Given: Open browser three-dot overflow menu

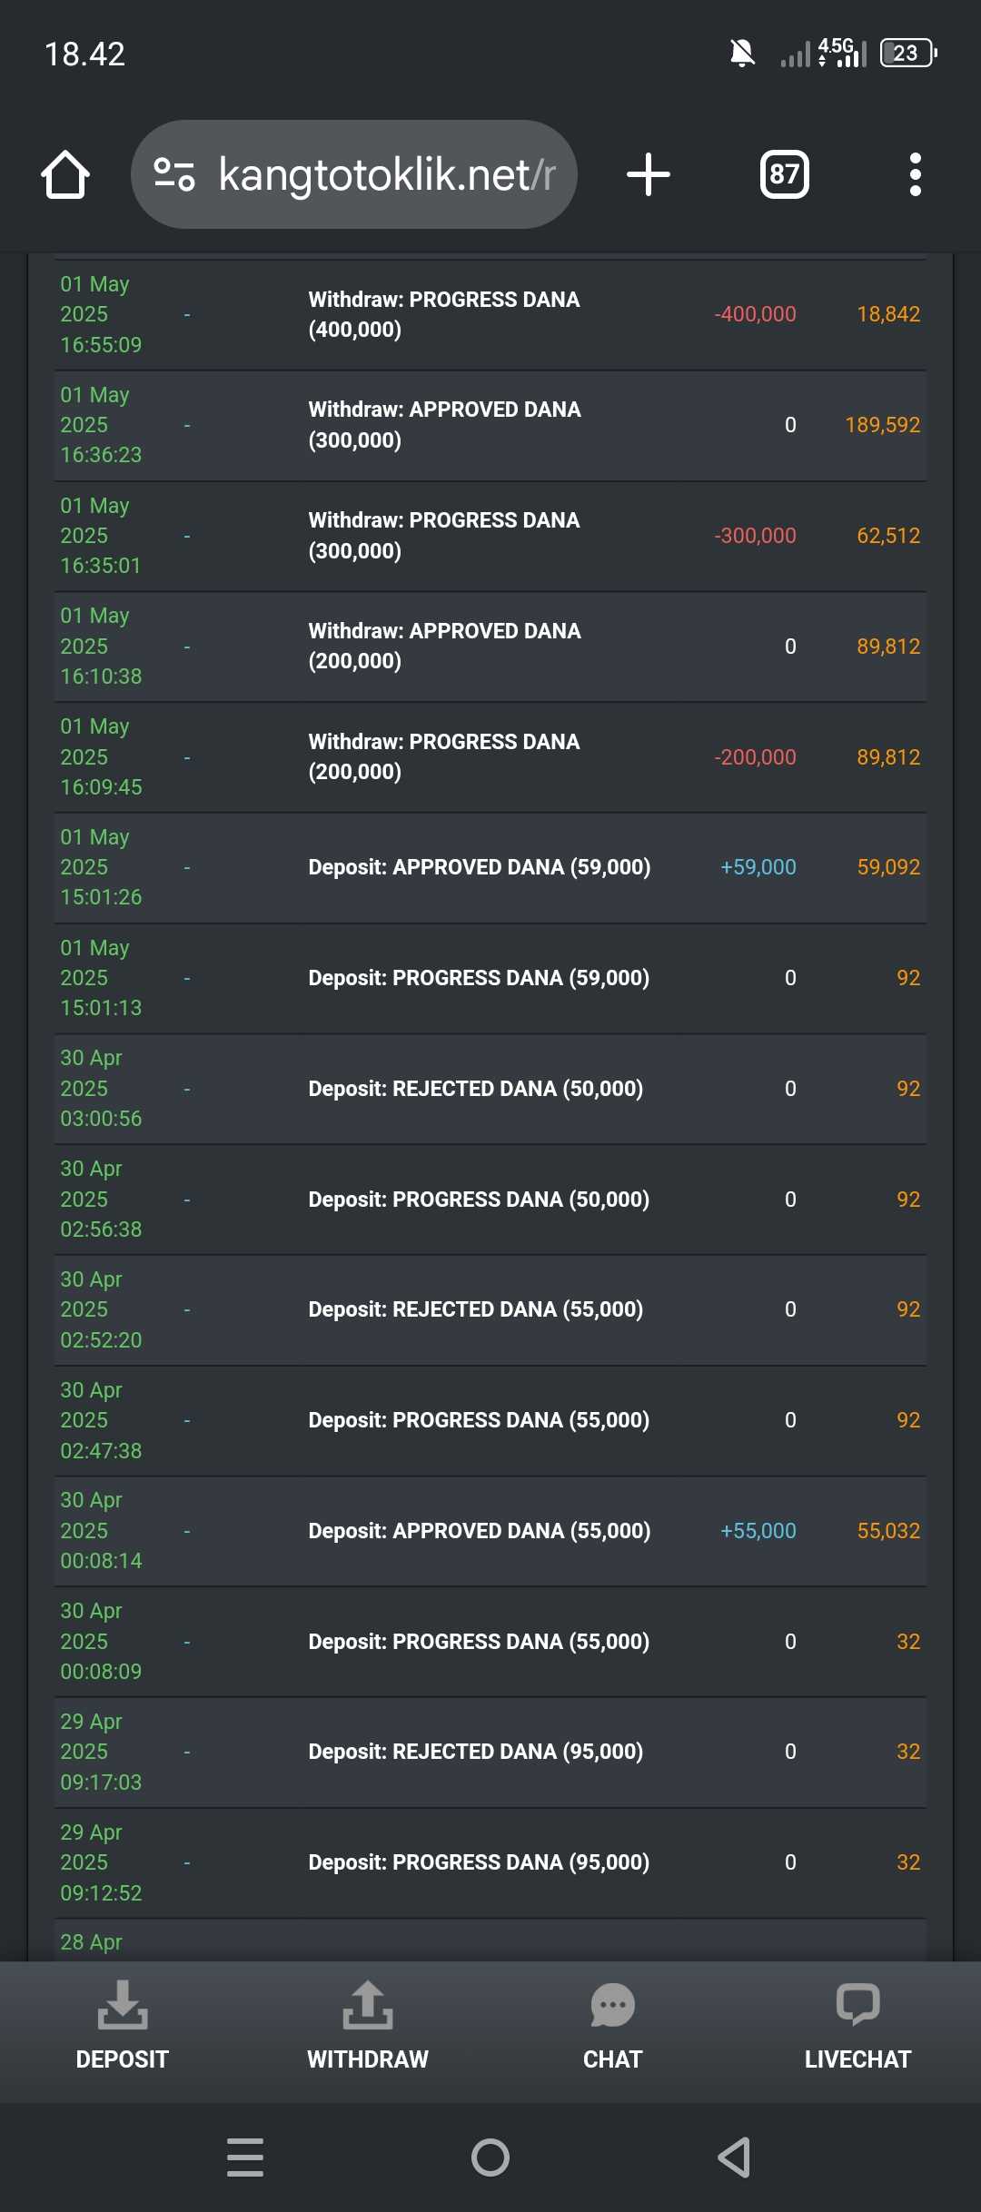Looking at the screenshot, I should tap(916, 174).
